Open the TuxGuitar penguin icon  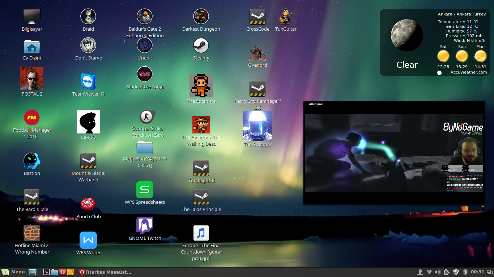(x=286, y=17)
